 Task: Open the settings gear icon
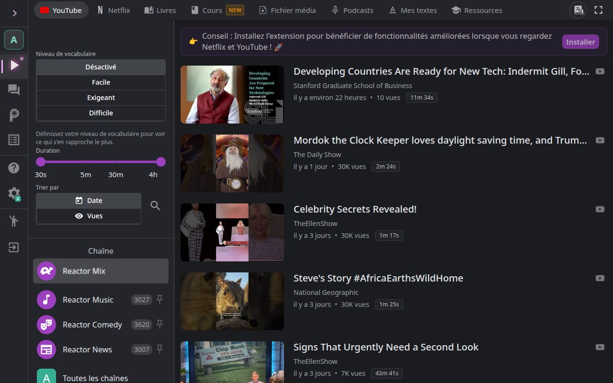point(14,193)
